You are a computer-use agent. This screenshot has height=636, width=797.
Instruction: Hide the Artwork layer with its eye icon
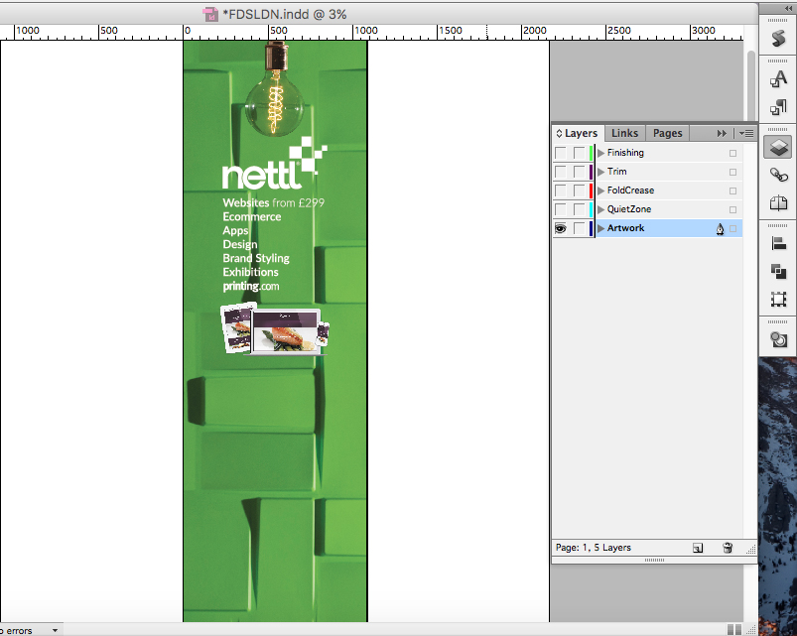561,228
